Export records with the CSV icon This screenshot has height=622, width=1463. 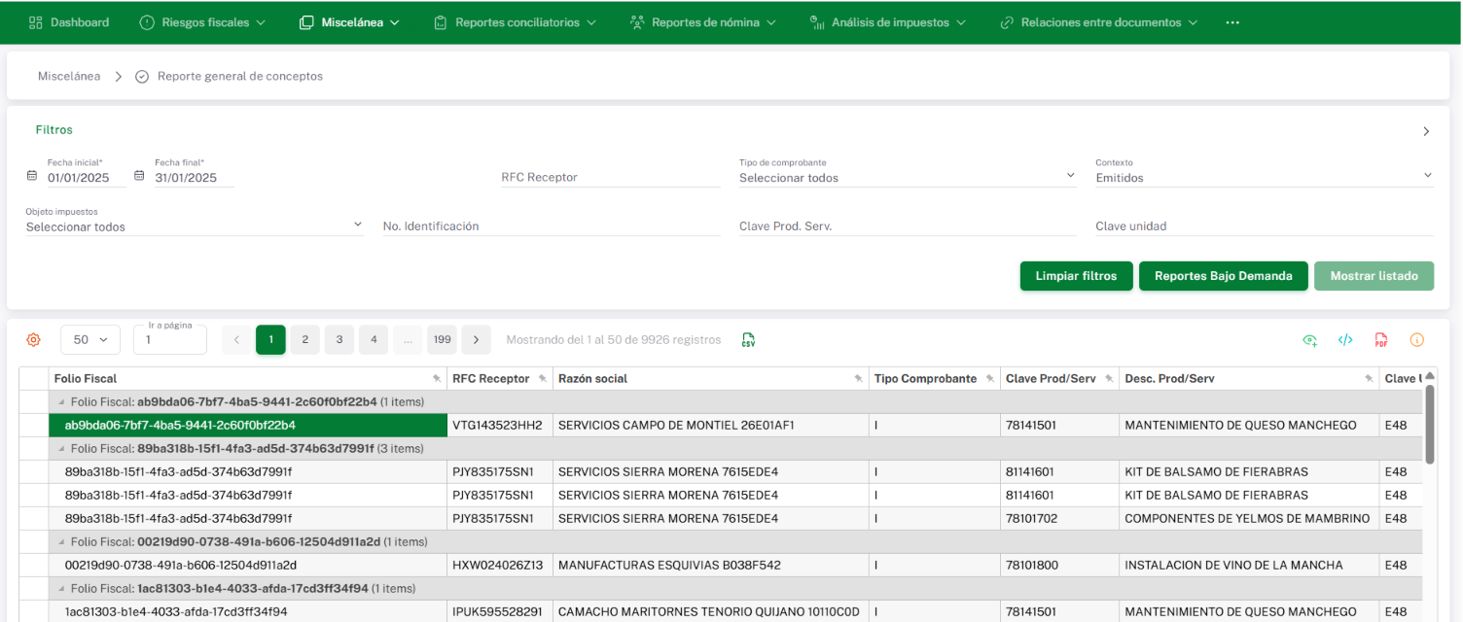748,340
